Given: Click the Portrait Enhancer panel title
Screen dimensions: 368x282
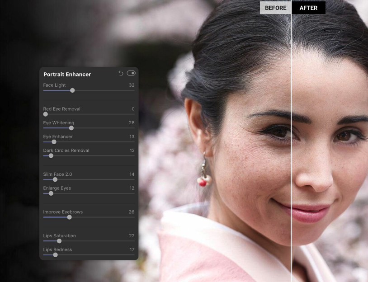Looking at the screenshot, I should click(67, 74).
